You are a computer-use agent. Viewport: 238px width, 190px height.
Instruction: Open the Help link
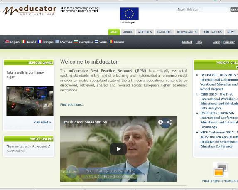[x=199, y=42]
